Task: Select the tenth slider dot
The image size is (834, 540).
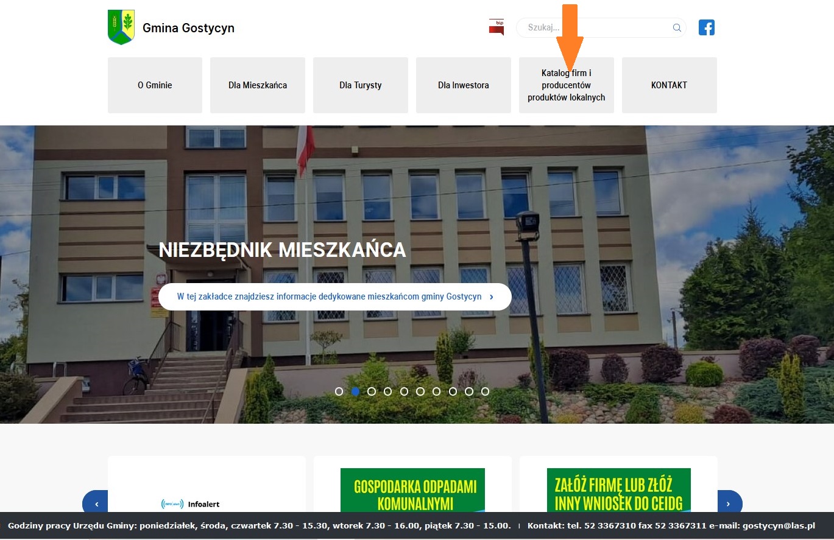Action: [x=485, y=391]
